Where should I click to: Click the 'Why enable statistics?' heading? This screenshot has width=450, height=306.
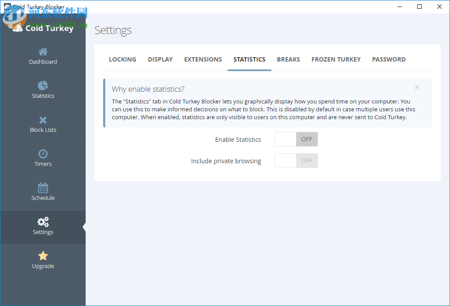148,89
